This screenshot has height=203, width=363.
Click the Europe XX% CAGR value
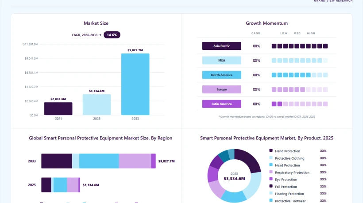[256, 90]
